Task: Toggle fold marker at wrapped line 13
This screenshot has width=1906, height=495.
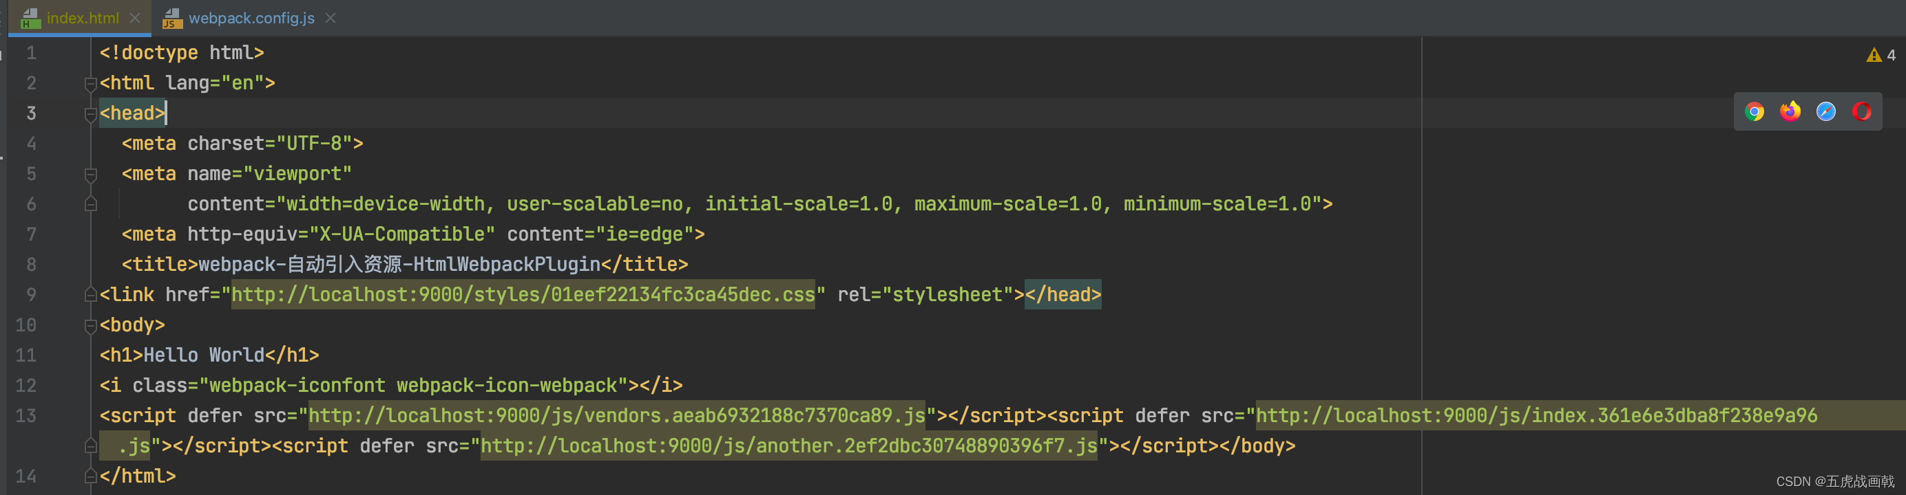Action: coord(90,445)
